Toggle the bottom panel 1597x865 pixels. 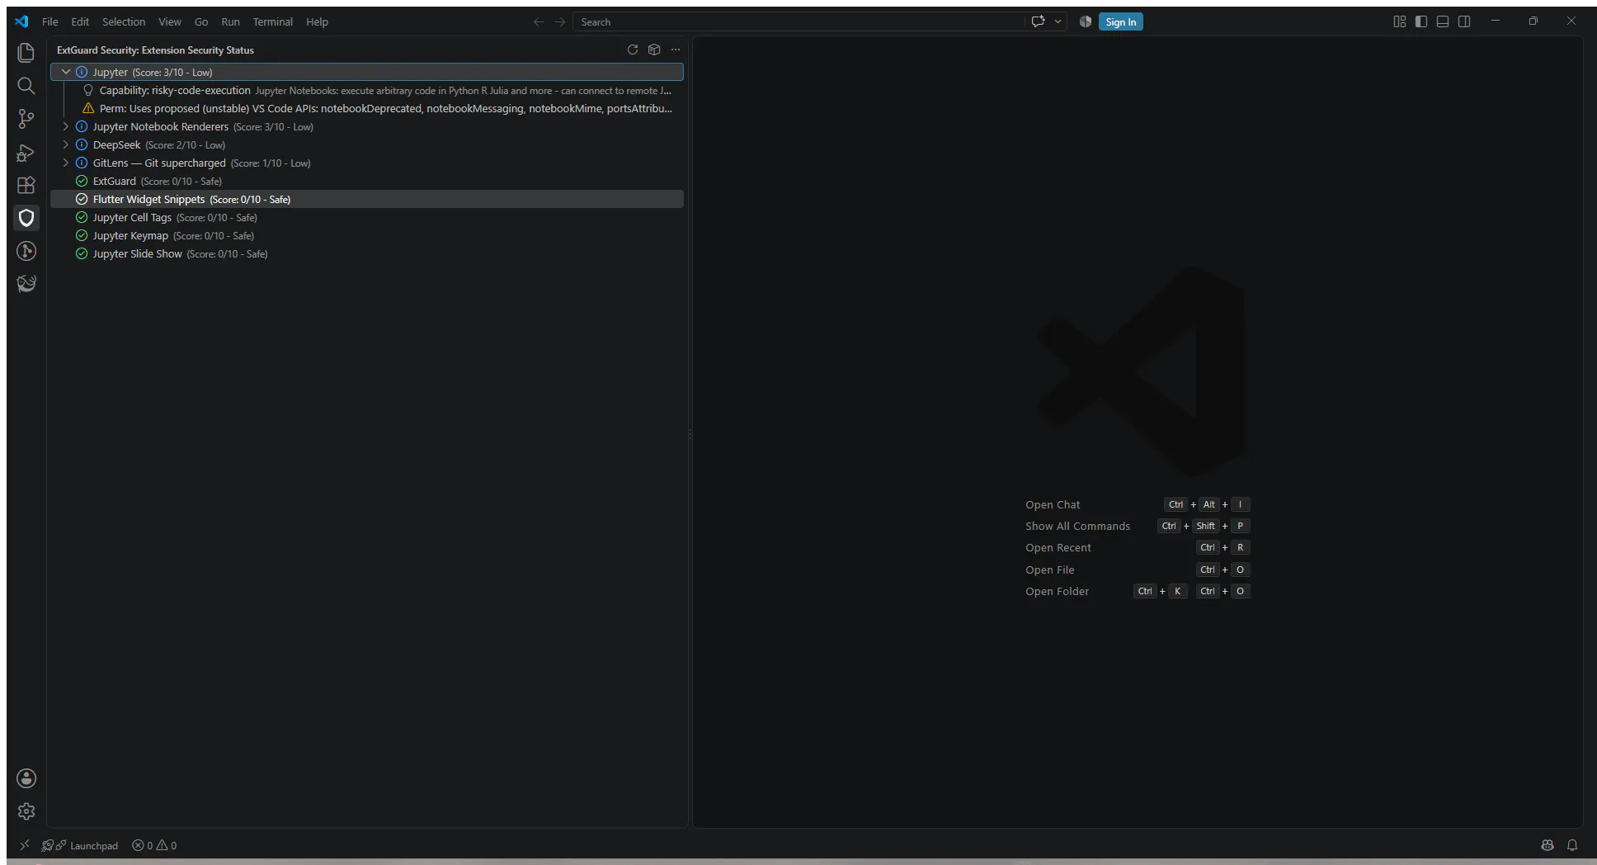(x=1443, y=21)
